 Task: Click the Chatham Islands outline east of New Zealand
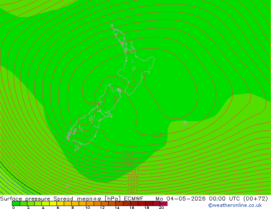(x=185, y=122)
